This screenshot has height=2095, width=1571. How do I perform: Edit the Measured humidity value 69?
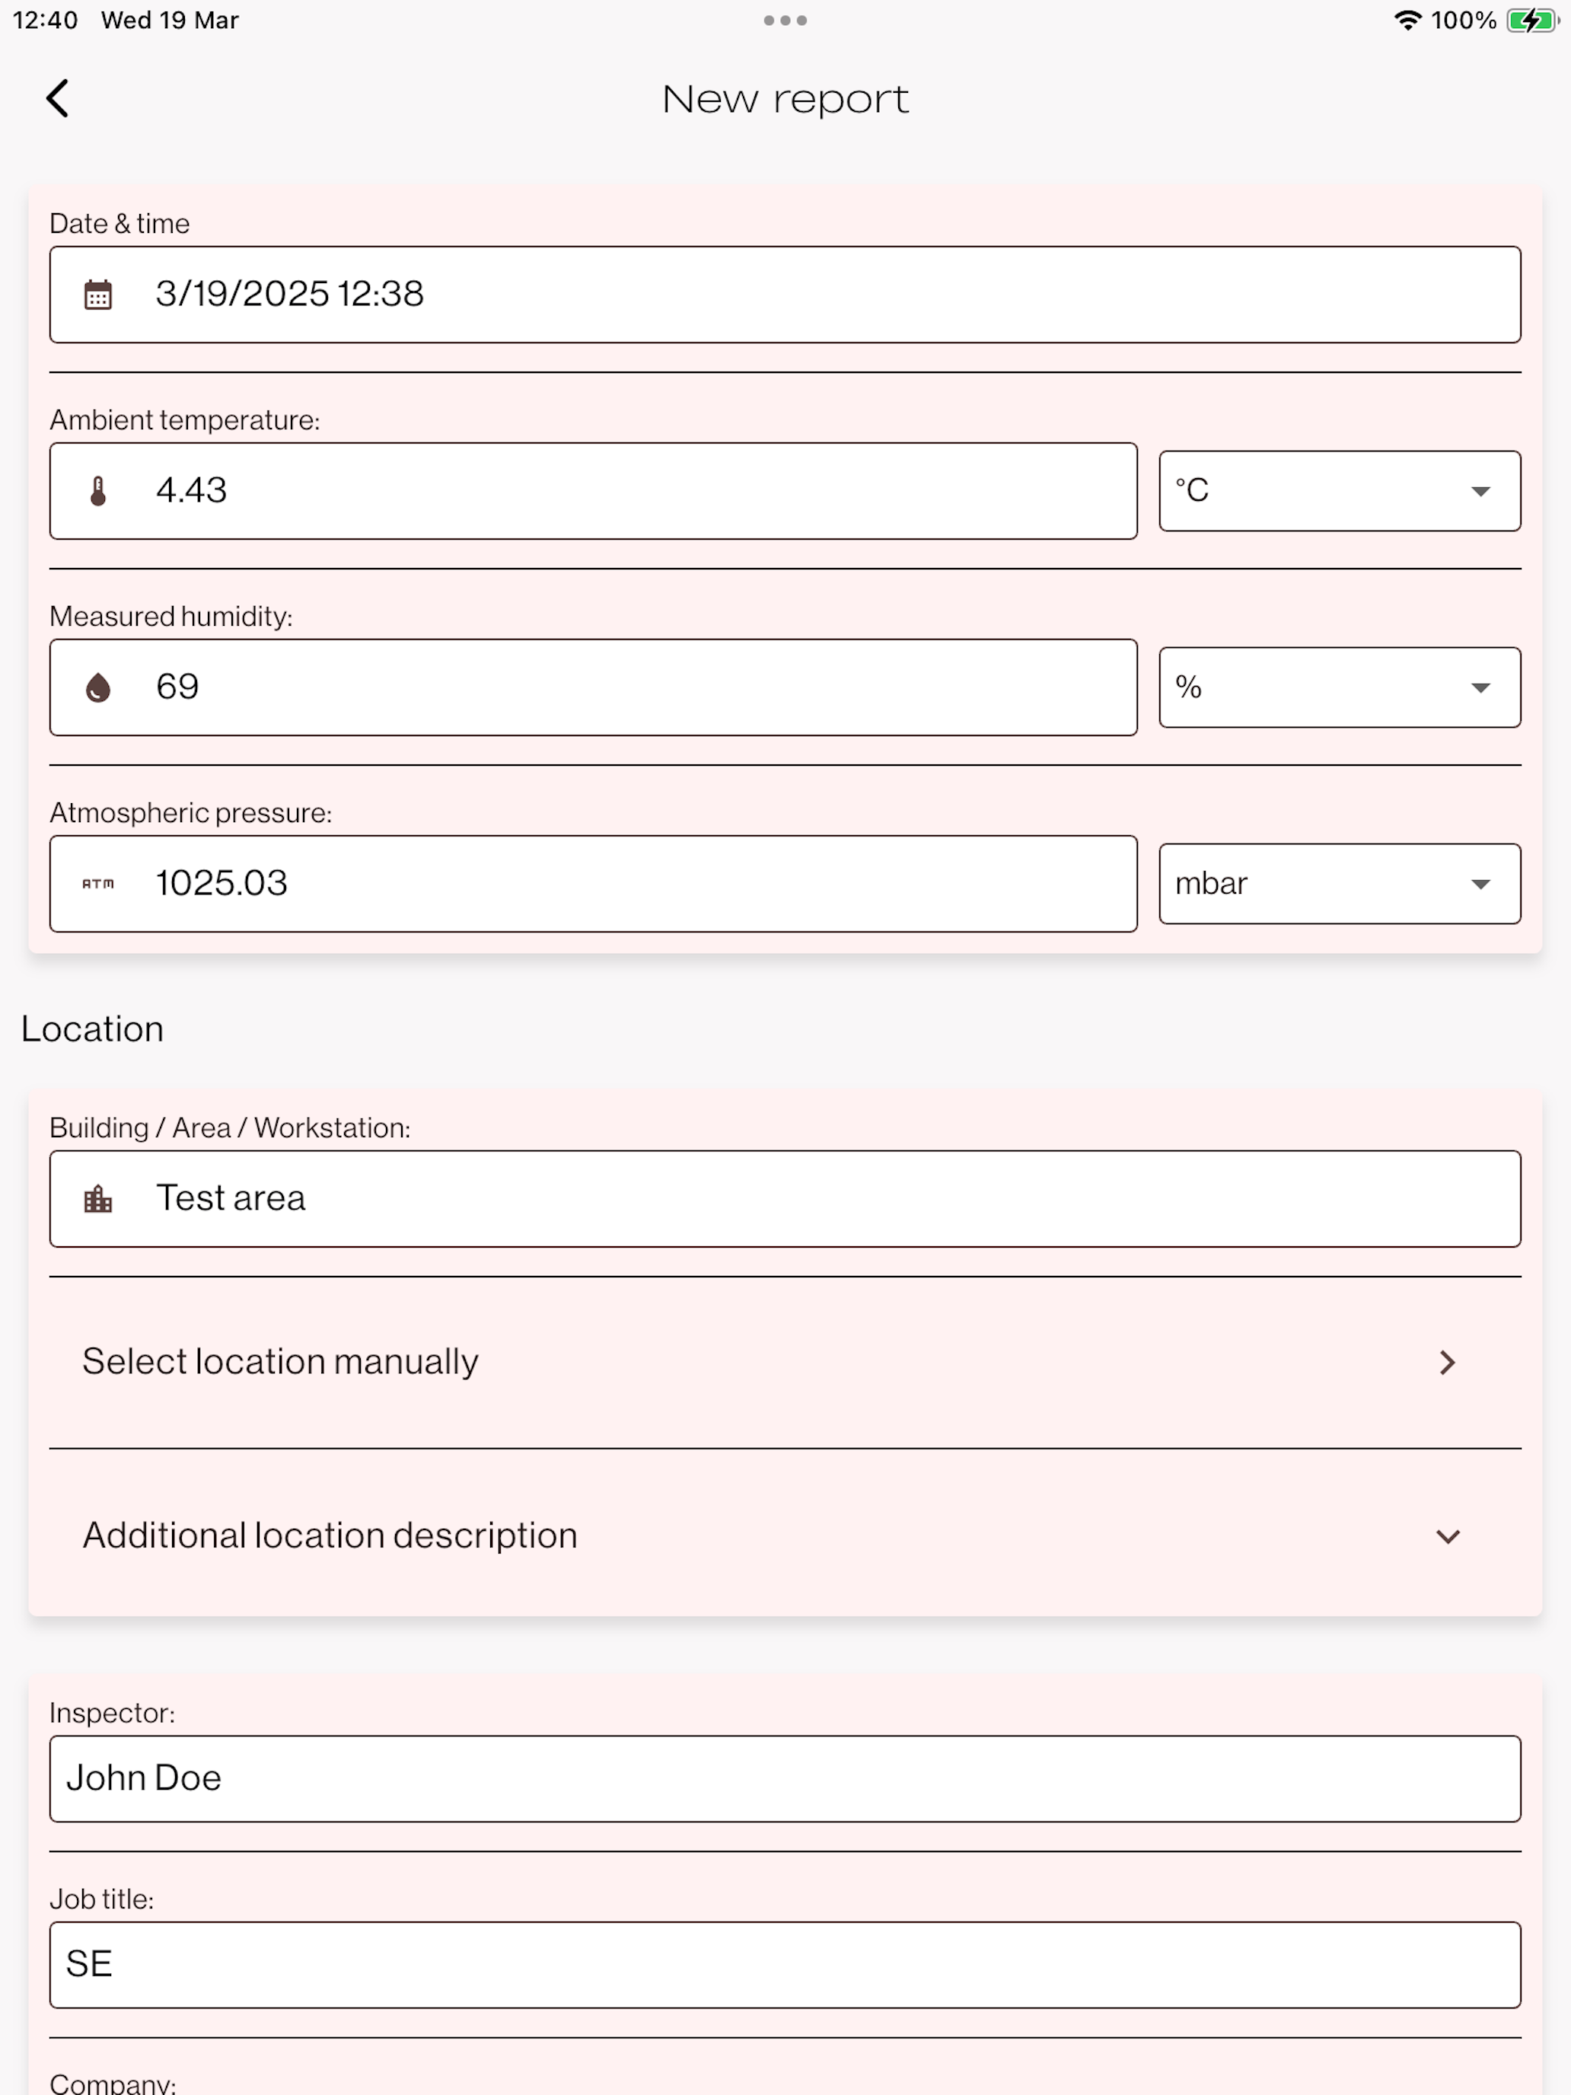point(594,687)
